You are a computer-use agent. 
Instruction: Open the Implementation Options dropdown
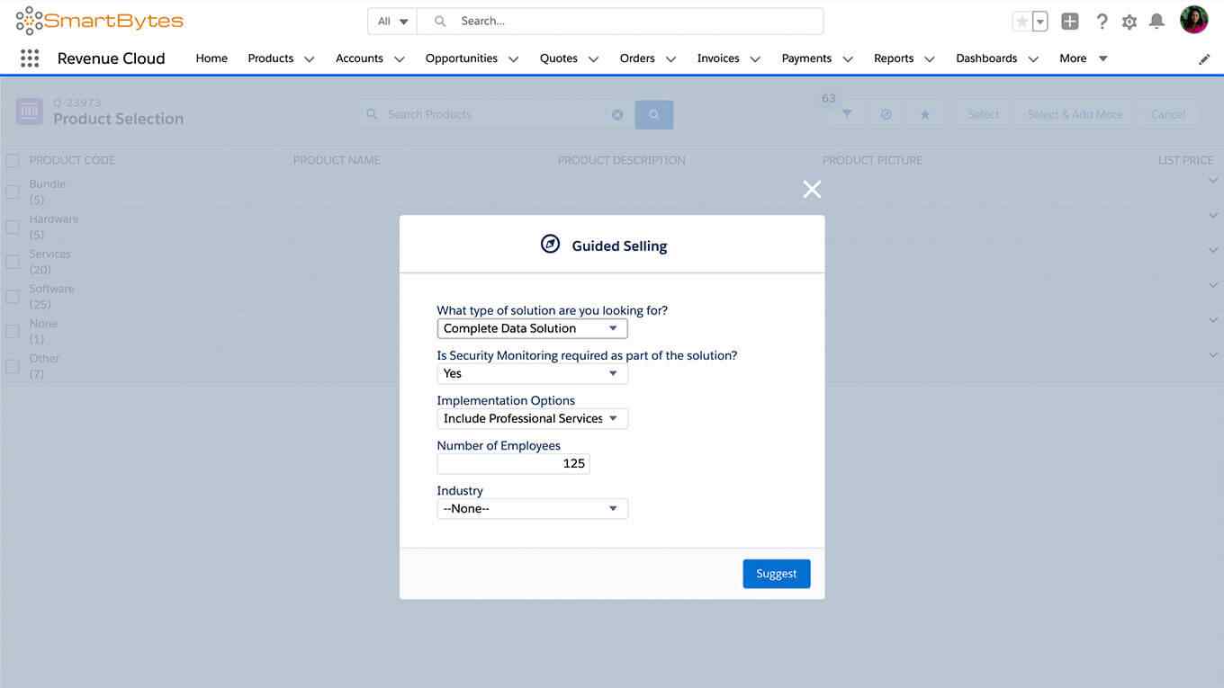(x=532, y=418)
